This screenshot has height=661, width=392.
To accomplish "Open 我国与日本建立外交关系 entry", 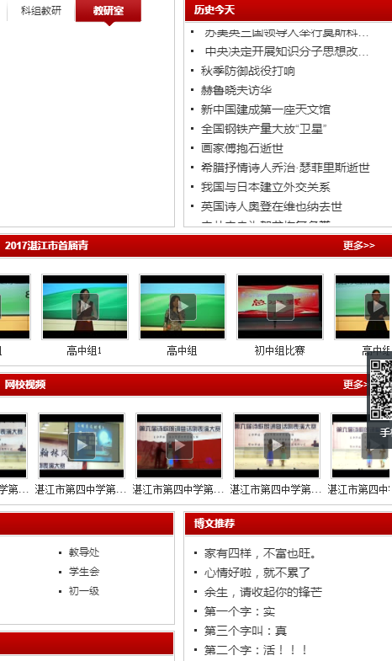I will click(266, 187).
